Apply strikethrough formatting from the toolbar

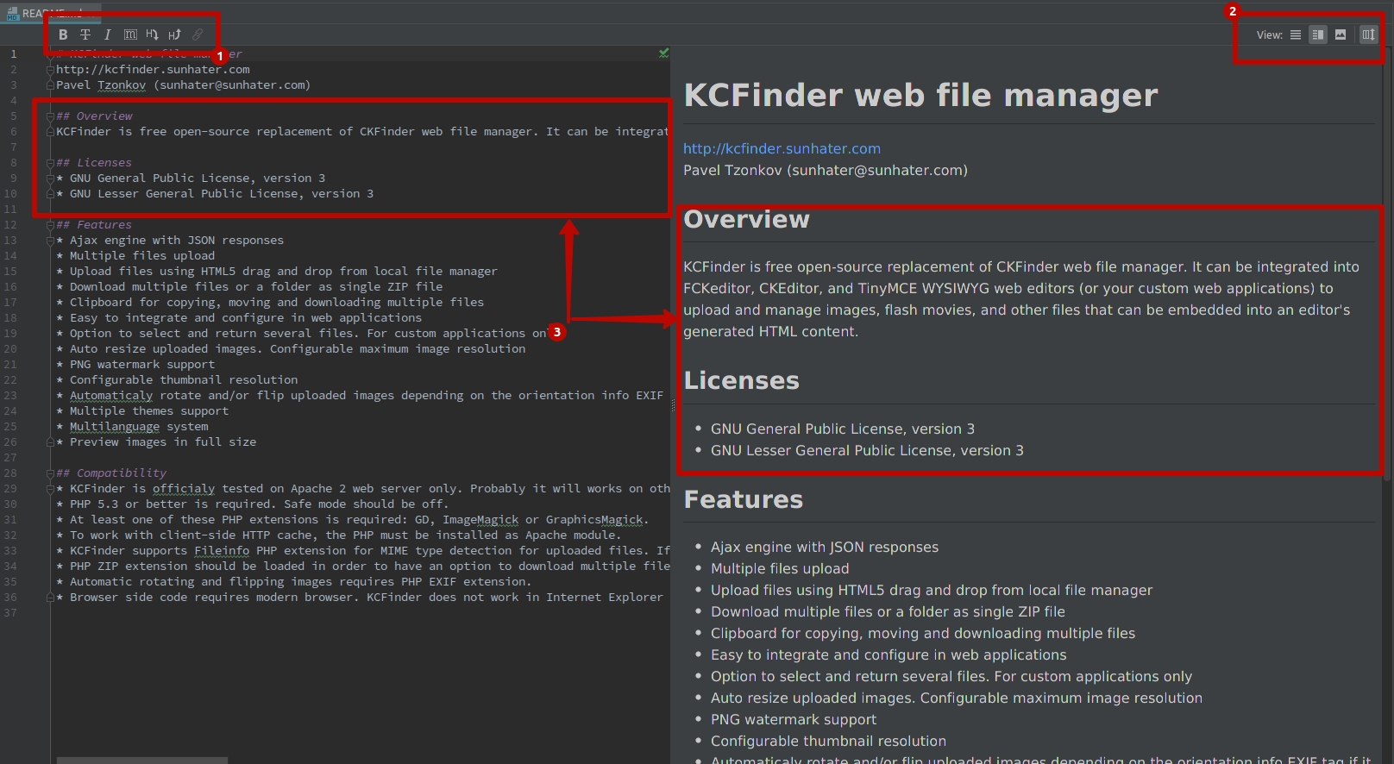85,34
